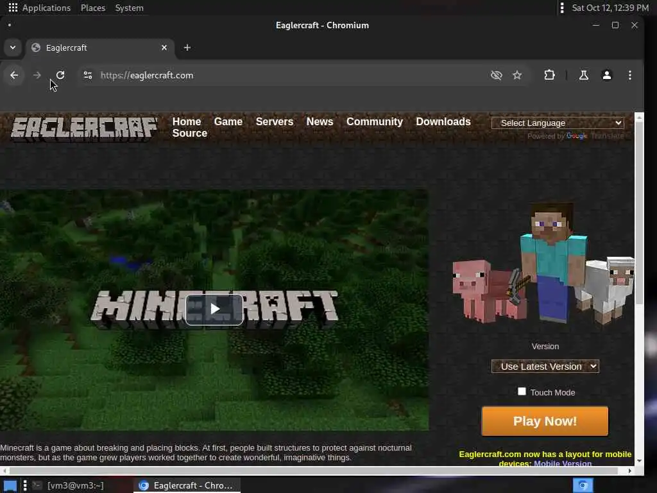The height and width of the screenshot is (493, 657).
Task: Open the Downloads nav item
Action: (443, 121)
